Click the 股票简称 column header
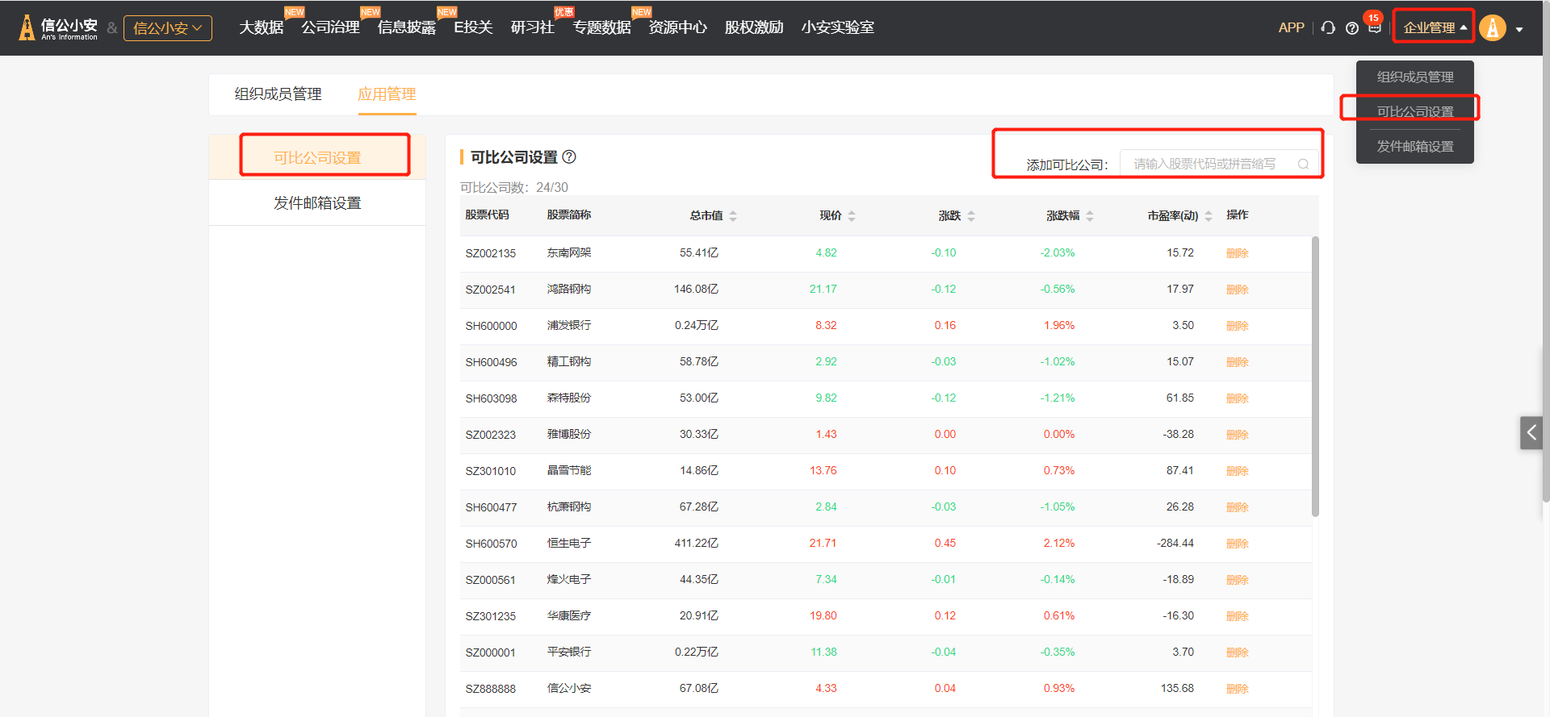 tap(569, 215)
